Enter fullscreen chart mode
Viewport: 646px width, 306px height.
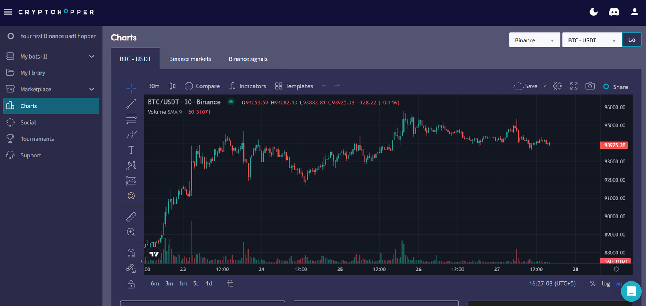pos(574,86)
